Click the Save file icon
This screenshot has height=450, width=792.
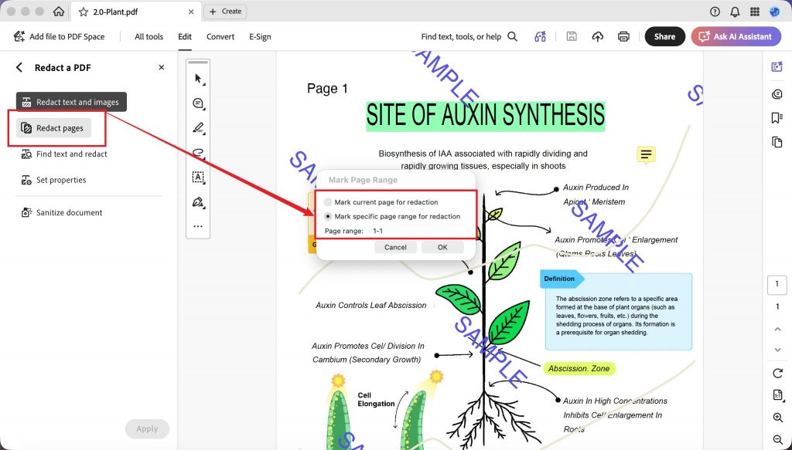click(x=572, y=36)
